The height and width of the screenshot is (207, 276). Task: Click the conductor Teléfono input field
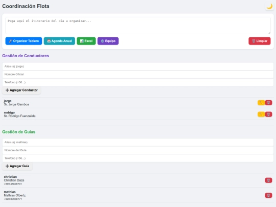(138, 82)
